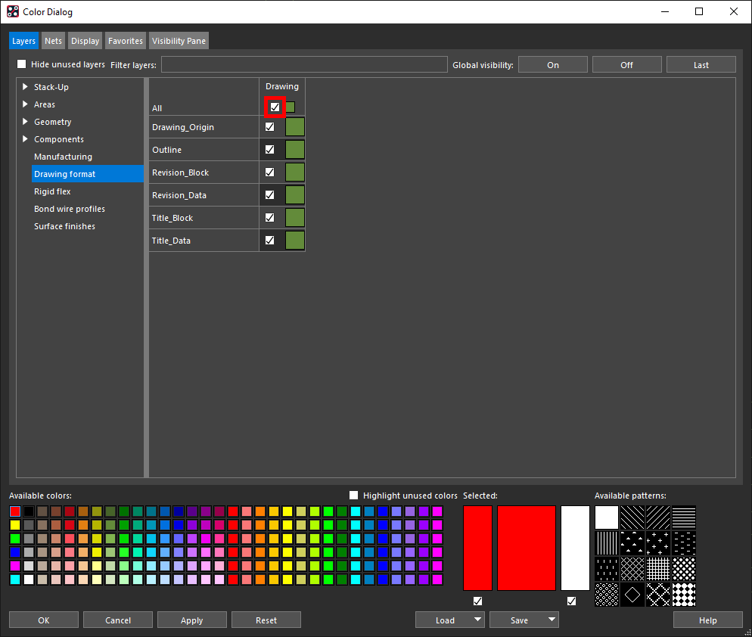Viewport: 752px width, 637px height.
Task: Select Manufacturing in the layer tree
Action: pos(63,157)
